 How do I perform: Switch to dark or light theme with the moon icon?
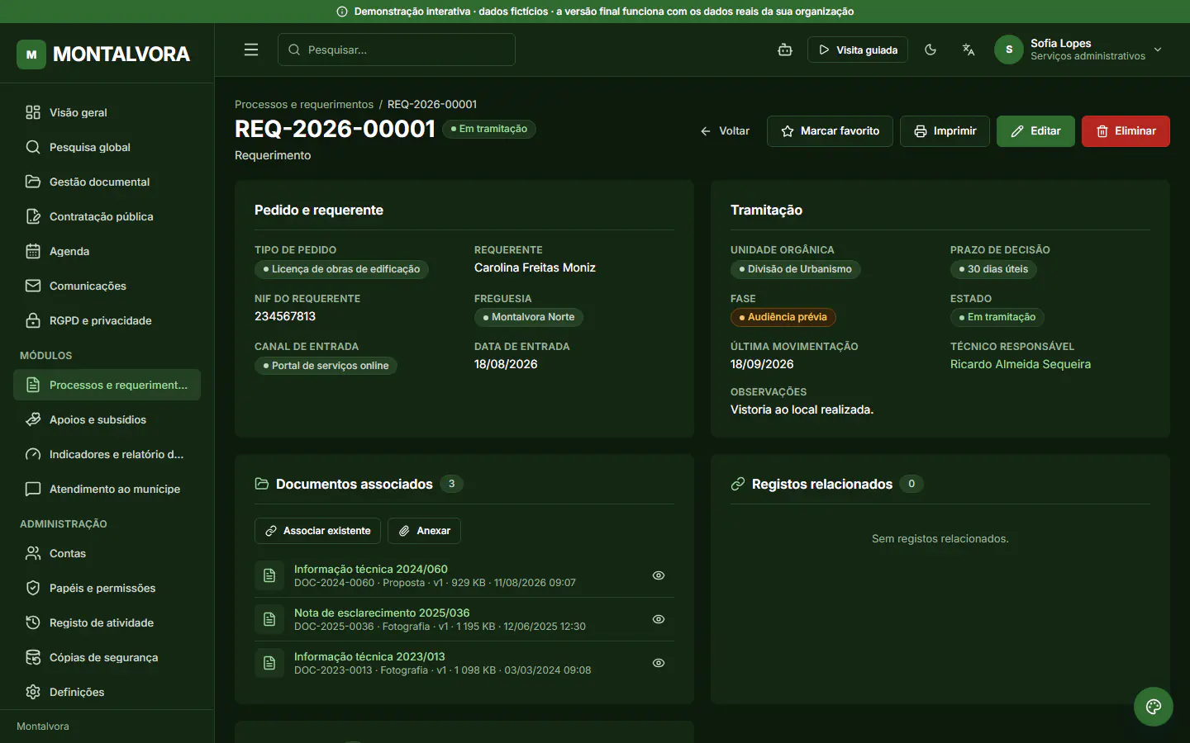931,50
